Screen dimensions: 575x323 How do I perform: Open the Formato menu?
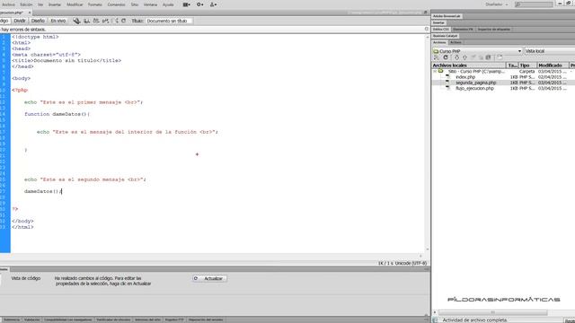coord(95,4)
